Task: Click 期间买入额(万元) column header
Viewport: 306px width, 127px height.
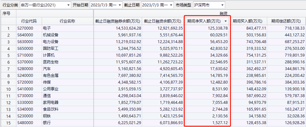Action: point(247,21)
